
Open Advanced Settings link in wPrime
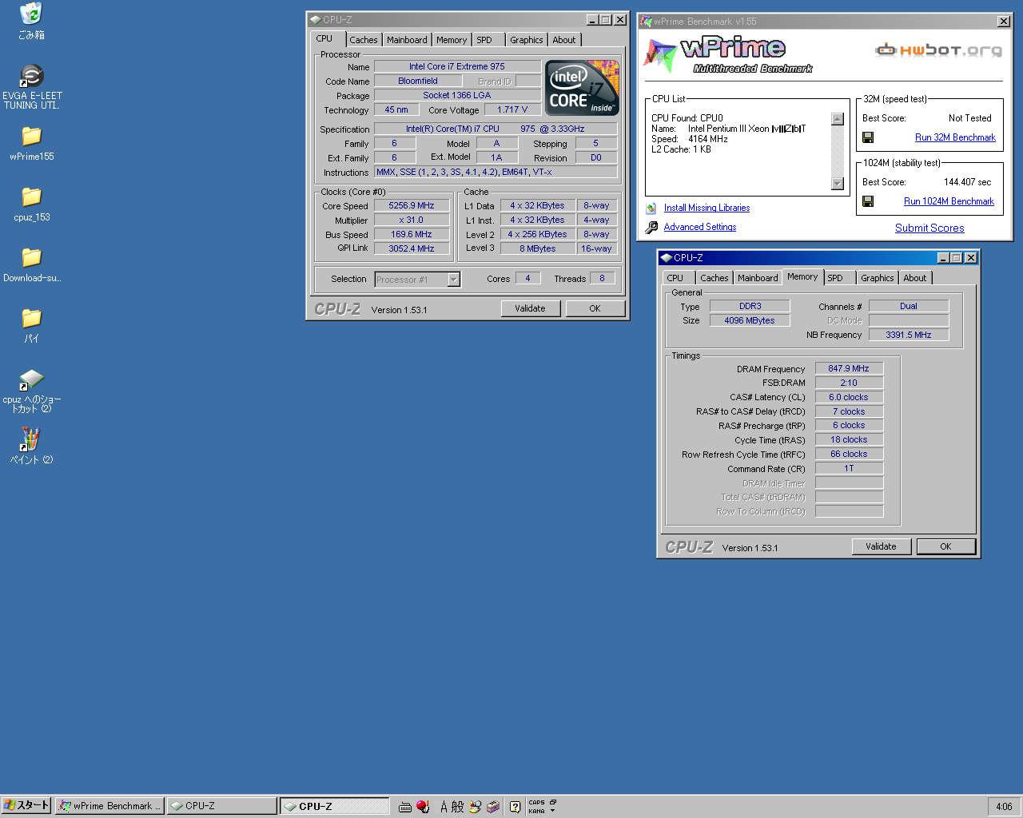pyautogui.click(x=700, y=227)
